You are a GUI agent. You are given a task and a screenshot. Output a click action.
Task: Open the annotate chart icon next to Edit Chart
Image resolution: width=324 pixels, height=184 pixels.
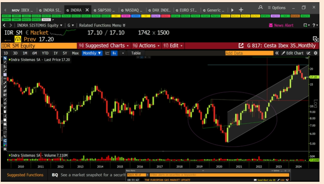click(x=308, y=53)
